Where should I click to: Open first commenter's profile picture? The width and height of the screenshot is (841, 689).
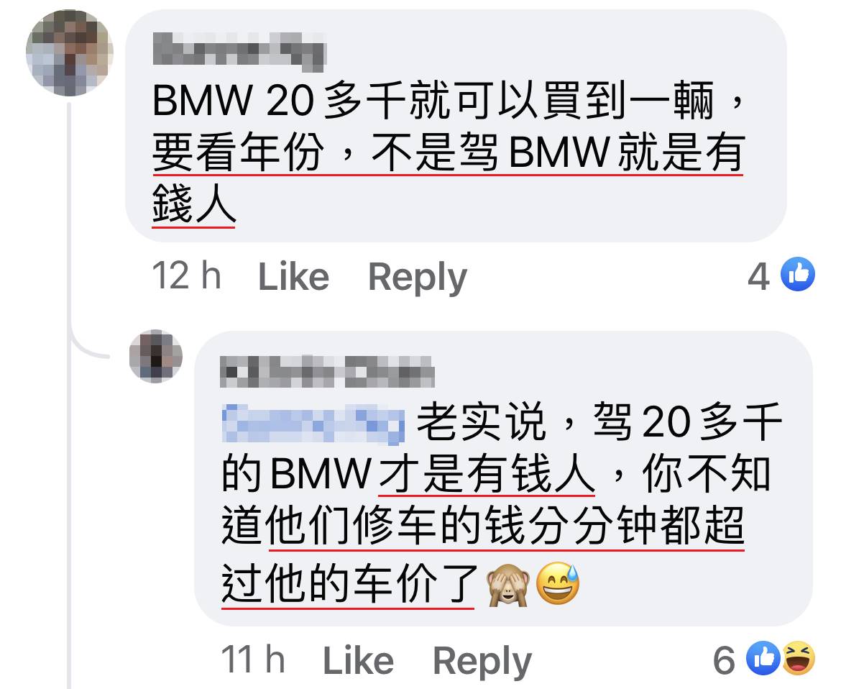point(69,53)
